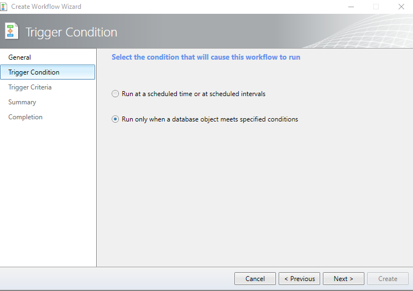The width and height of the screenshot is (413, 291).
Task: Minimize the Create Workflow Wizard window
Action: point(351,7)
